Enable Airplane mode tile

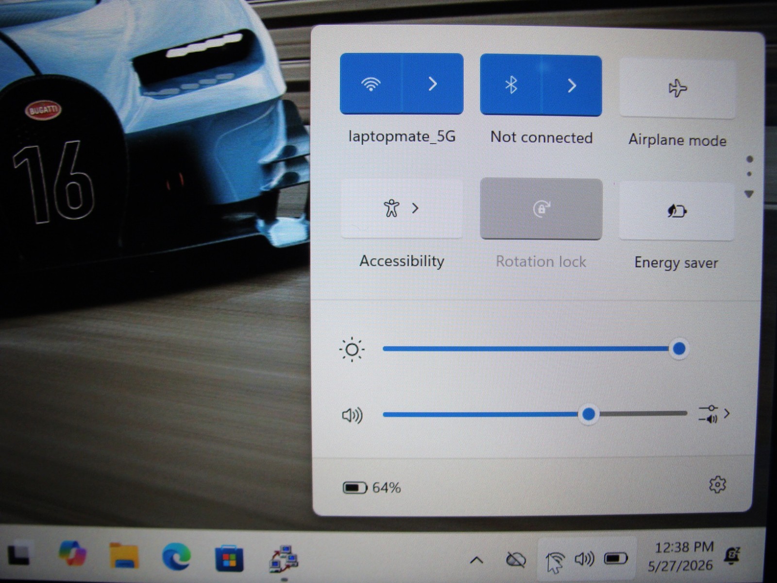pos(677,88)
